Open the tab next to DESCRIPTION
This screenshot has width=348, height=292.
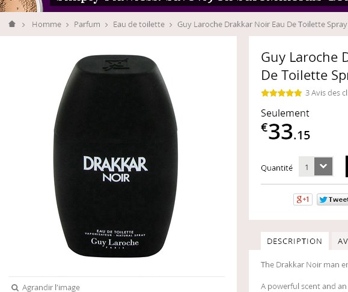click(340, 241)
